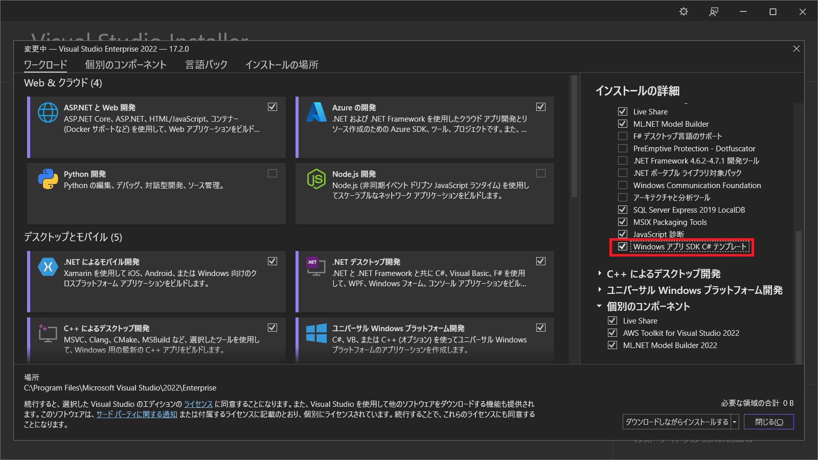Uncheck JavaScript 診断 option
The width and height of the screenshot is (818, 460).
coord(623,234)
